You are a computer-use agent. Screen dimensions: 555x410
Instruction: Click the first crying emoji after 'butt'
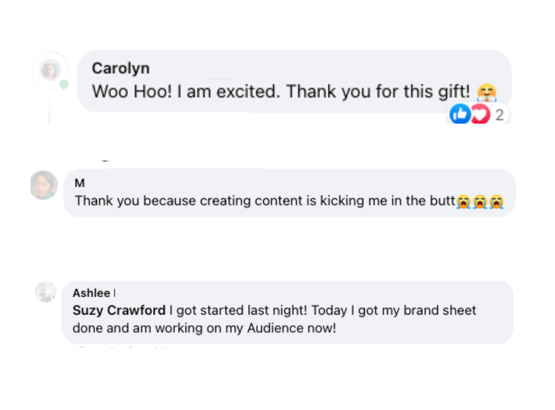point(464,202)
